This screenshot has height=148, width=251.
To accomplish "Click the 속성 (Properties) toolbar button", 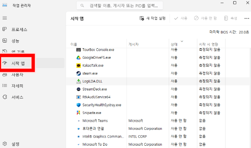I will [x=231, y=18].
